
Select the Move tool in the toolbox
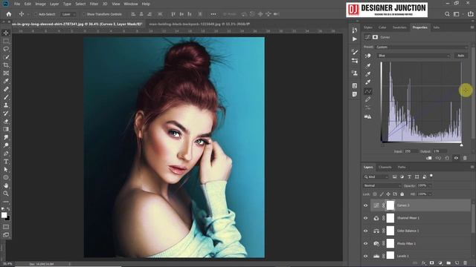(6, 33)
